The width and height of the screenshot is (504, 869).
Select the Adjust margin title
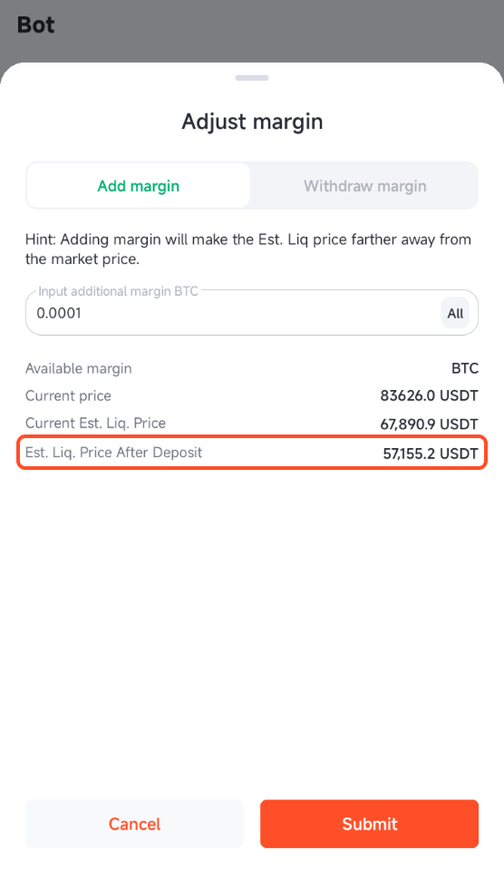[252, 122]
